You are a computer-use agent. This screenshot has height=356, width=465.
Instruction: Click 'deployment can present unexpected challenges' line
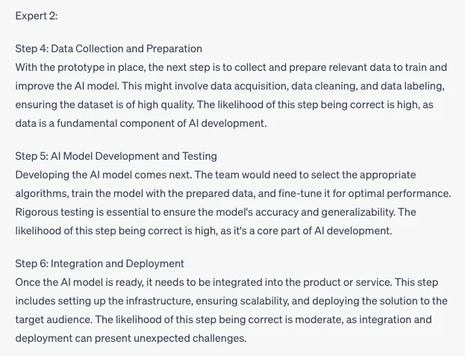(x=131, y=338)
